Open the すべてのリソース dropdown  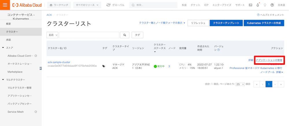tap(87, 5)
